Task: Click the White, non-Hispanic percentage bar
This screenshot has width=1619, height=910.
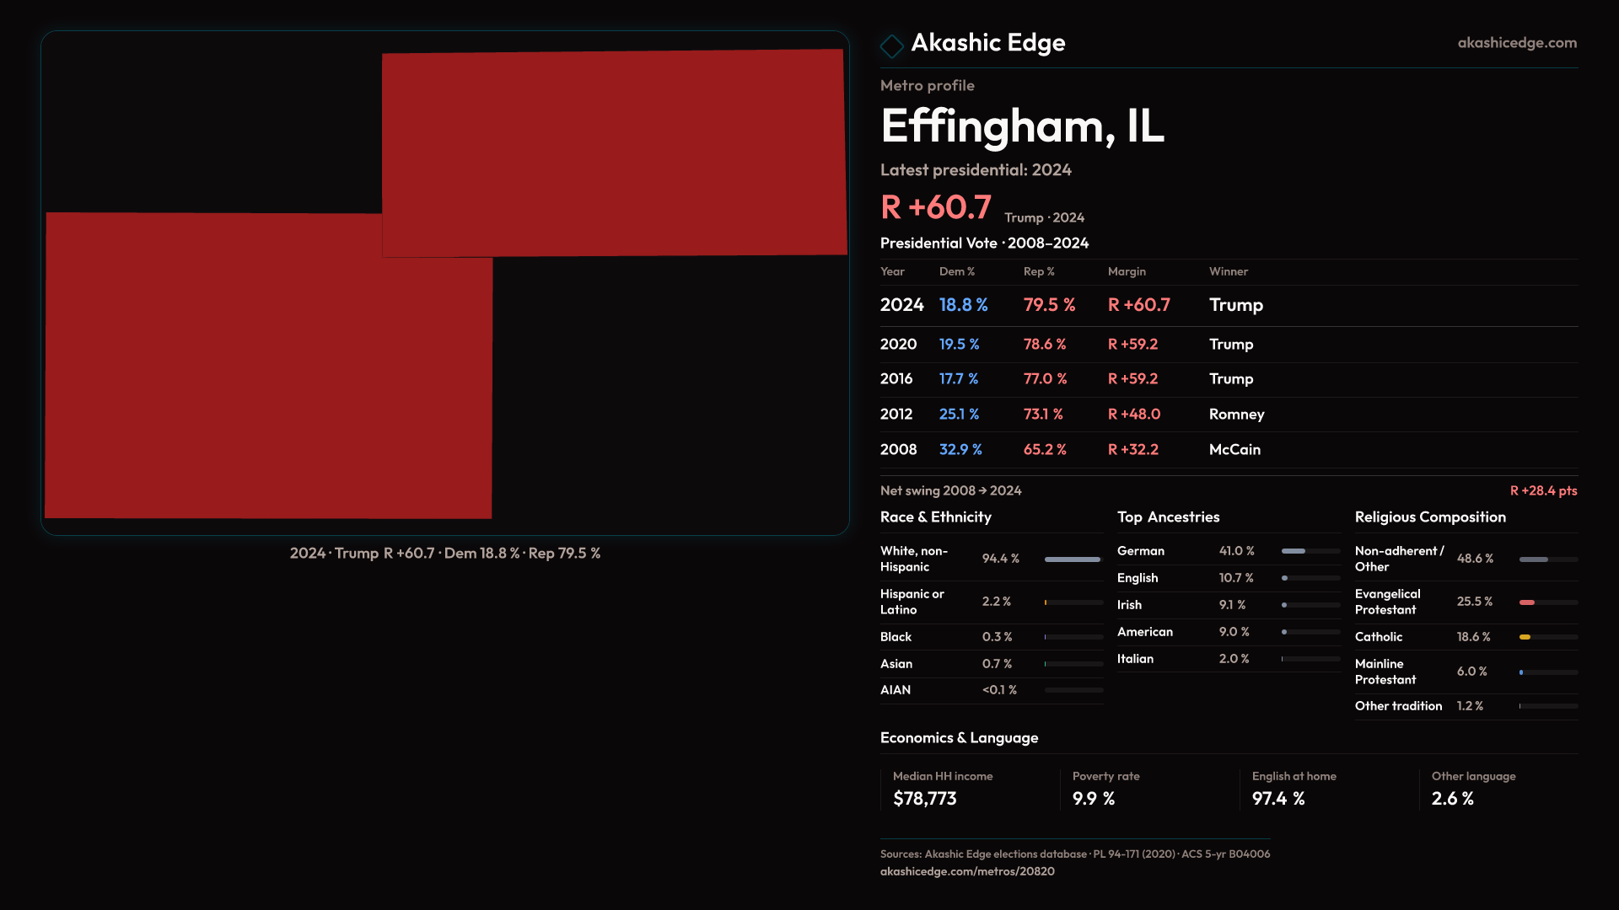Action: point(1073,559)
